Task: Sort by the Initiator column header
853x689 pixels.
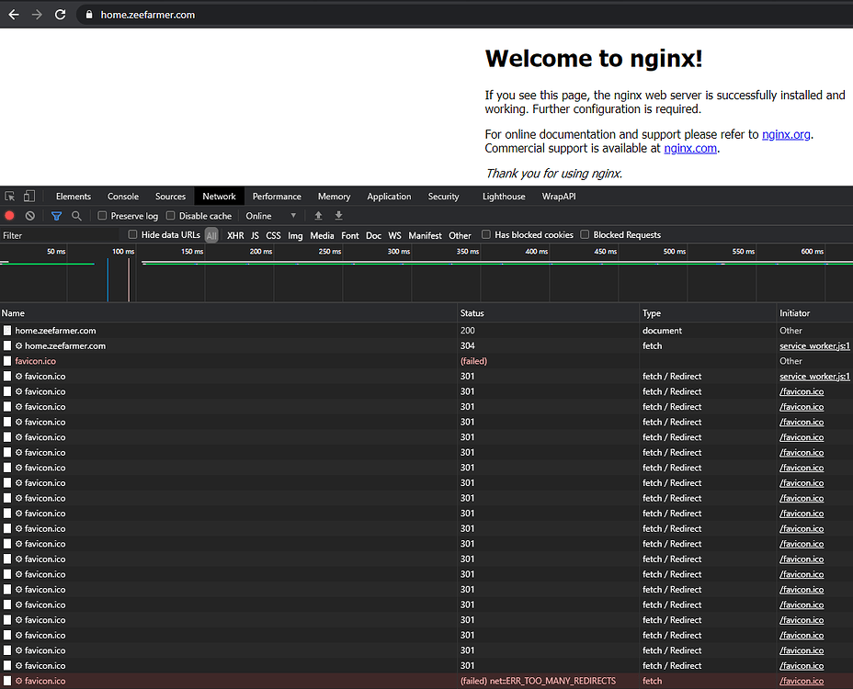Action: pos(815,313)
